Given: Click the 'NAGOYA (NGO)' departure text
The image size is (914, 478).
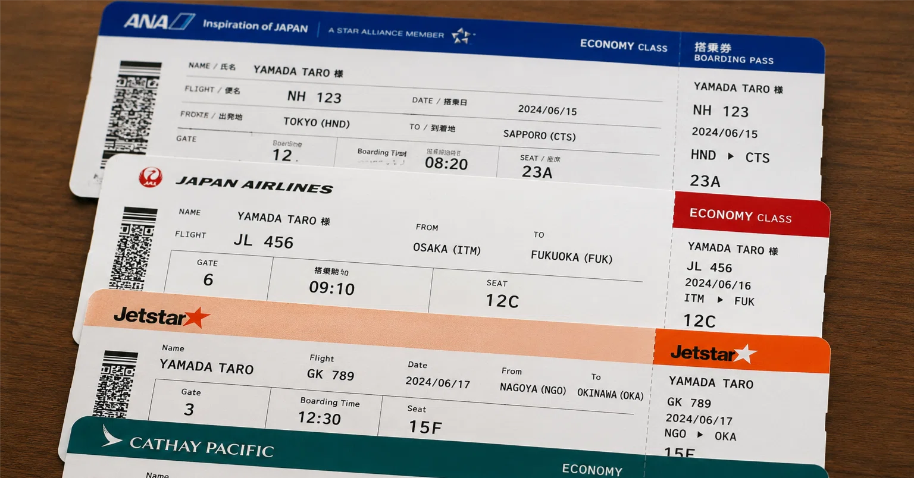Looking at the screenshot, I should 533,389.
